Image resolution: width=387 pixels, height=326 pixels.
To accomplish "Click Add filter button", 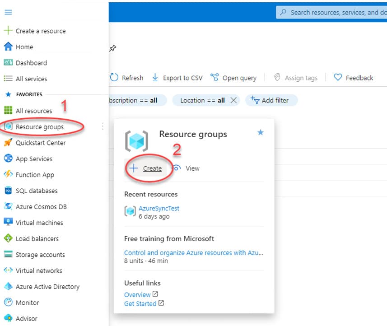I will [x=271, y=100].
